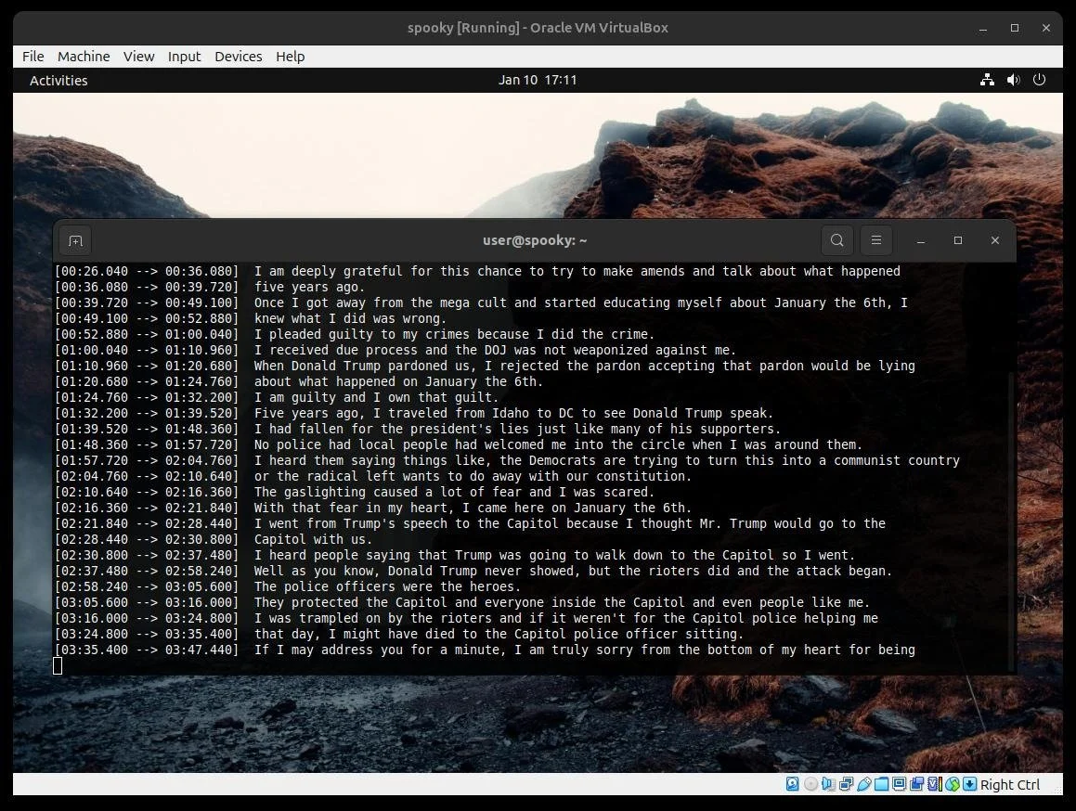Open the Help menu
The width and height of the screenshot is (1076, 811).
291,57
